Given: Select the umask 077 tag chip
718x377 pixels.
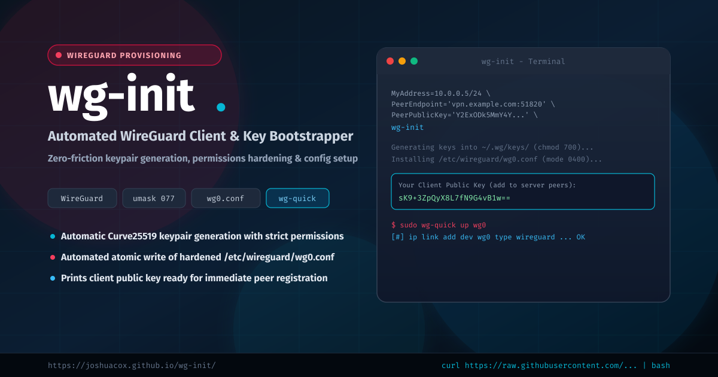Looking at the screenshot, I should pyautogui.click(x=154, y=198).
